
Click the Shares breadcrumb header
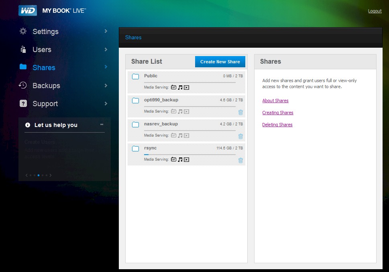click(133, 37)
